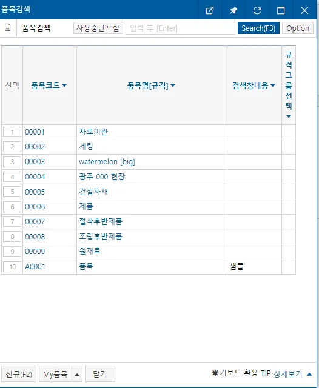Click the Search(F3) button
319x388 pixels.
point(258,28)
